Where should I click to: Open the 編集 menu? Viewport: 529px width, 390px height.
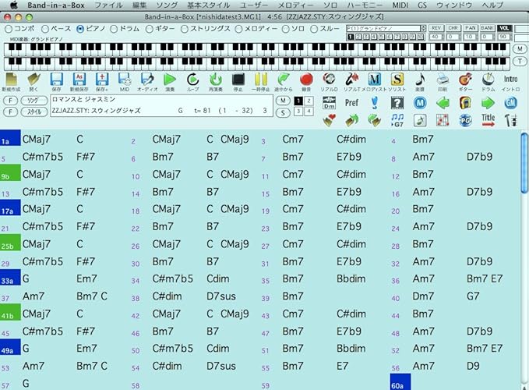pyautogui.click(x=139, y=5)
